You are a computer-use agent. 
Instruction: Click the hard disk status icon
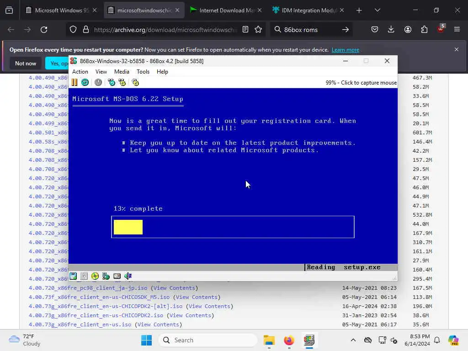tap(117, 276)
